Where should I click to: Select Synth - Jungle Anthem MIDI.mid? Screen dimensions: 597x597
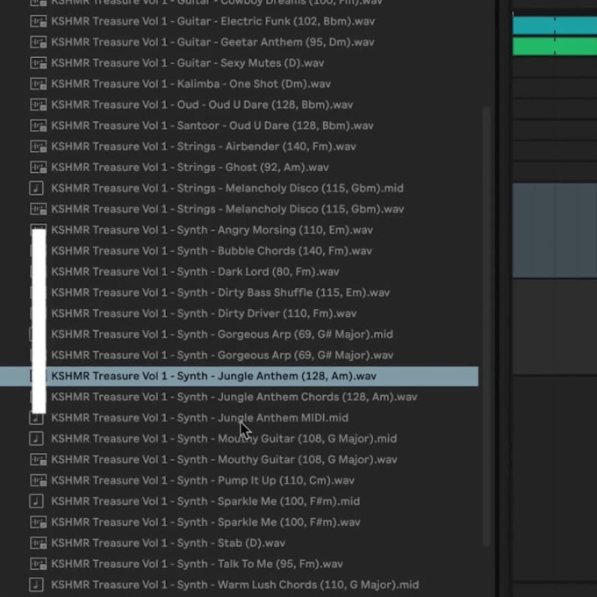[200, 418]
